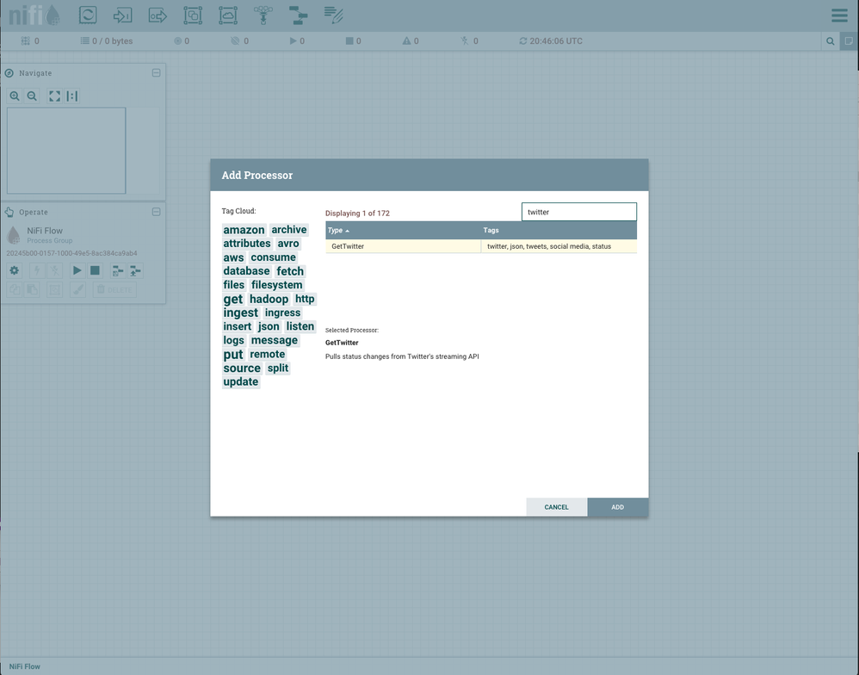Click the Paste icon in Operate panel

pyautogui.click(x=33, y=290)
